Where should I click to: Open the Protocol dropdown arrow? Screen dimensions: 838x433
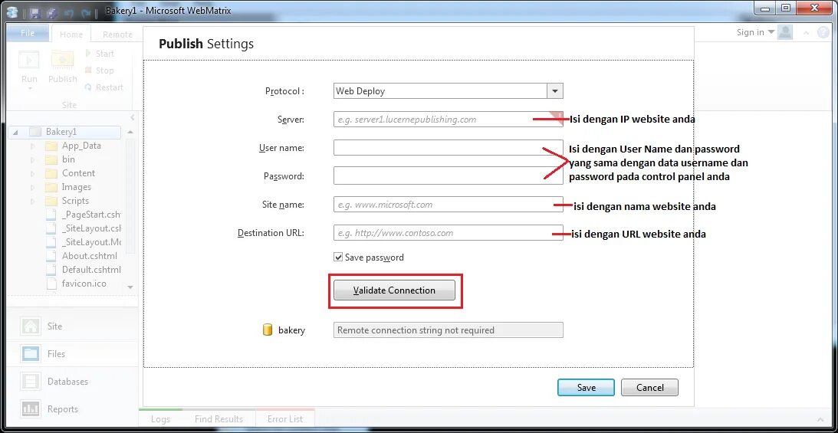[555, 91]
